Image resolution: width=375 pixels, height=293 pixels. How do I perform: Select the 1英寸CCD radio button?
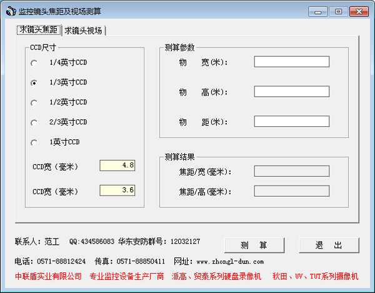[x=34, y=142]
